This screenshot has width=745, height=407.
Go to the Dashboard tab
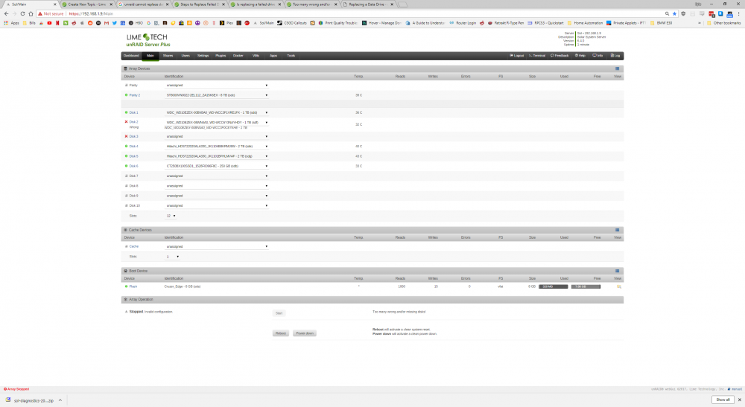click(x=131, y=56)
